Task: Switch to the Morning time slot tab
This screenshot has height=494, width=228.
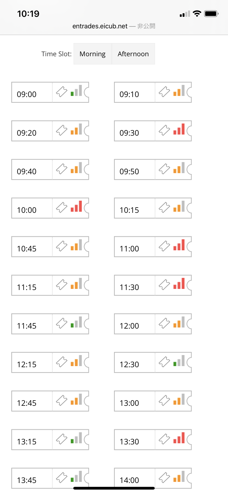Action: [x=93, y=54]
